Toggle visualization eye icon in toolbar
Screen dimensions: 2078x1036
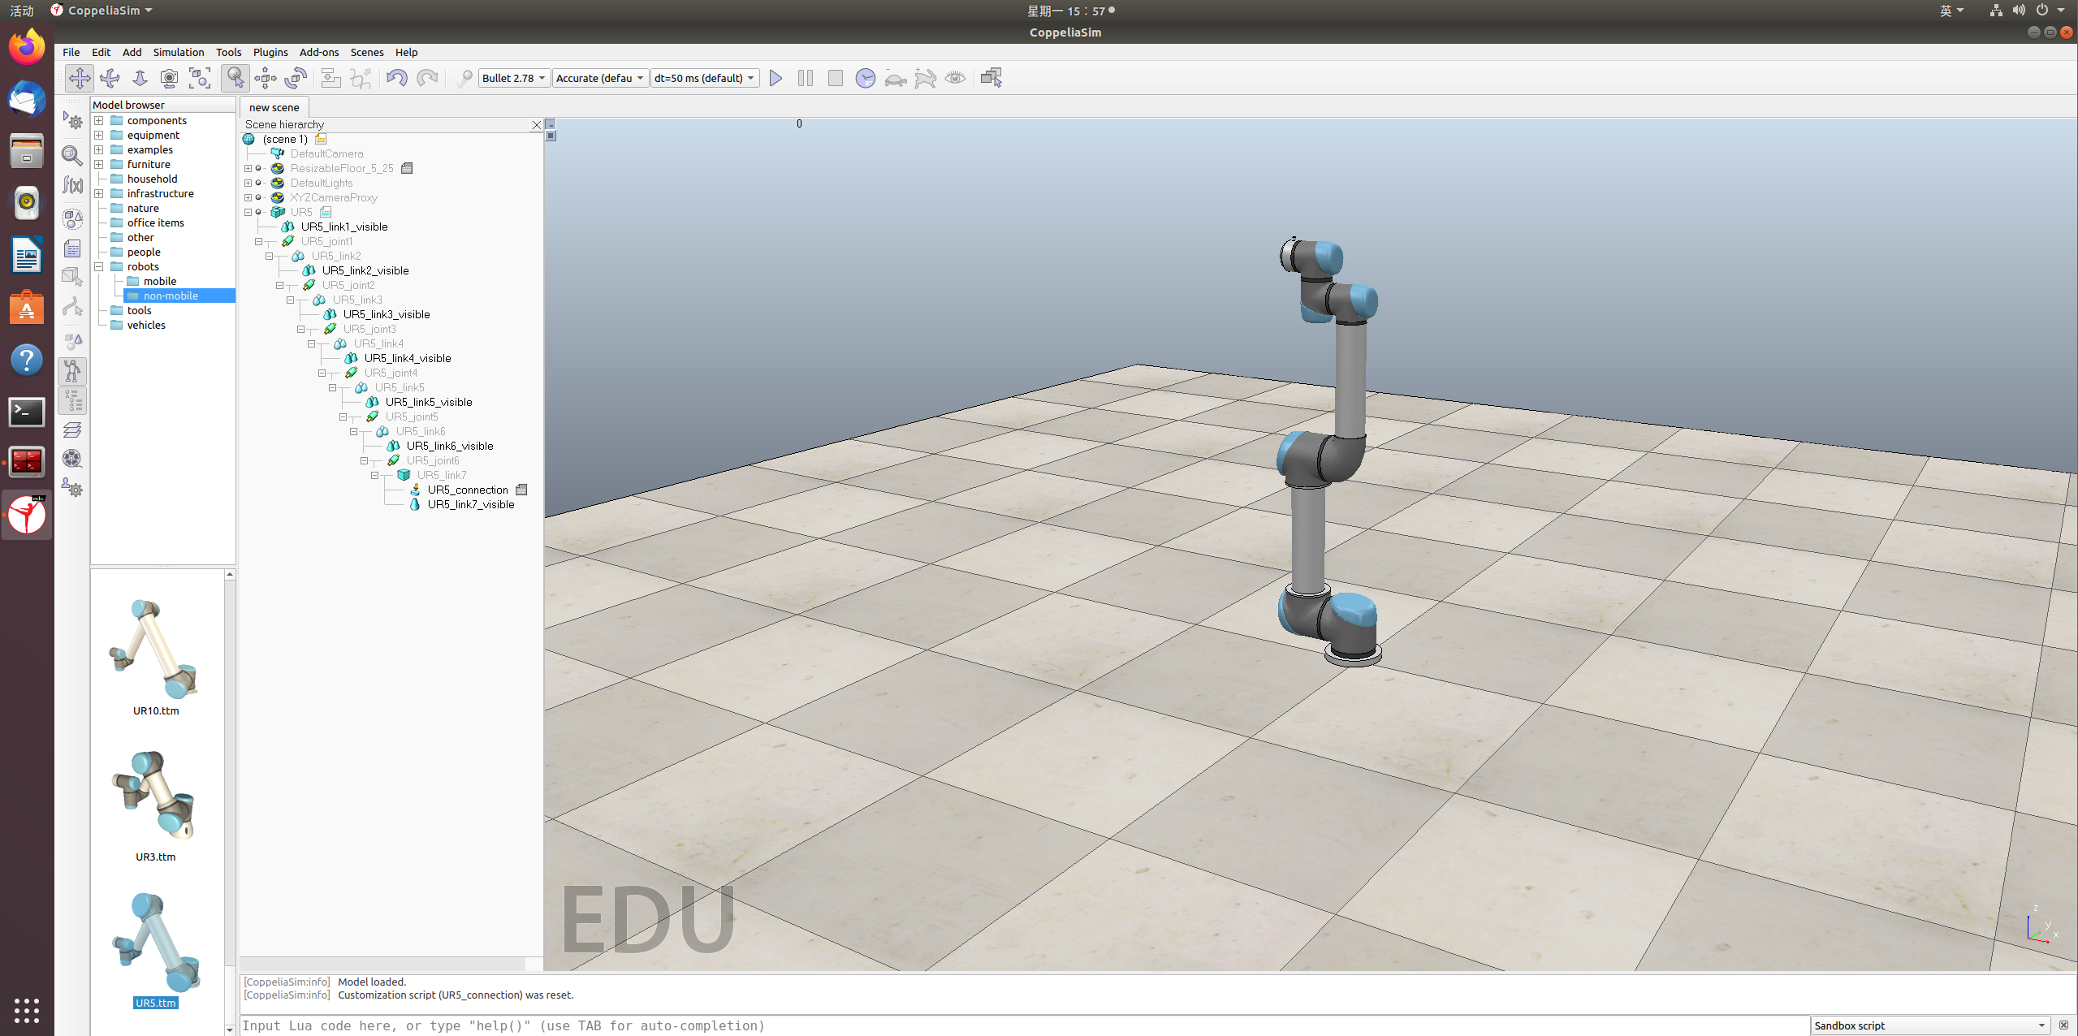[x=955, y=78]
